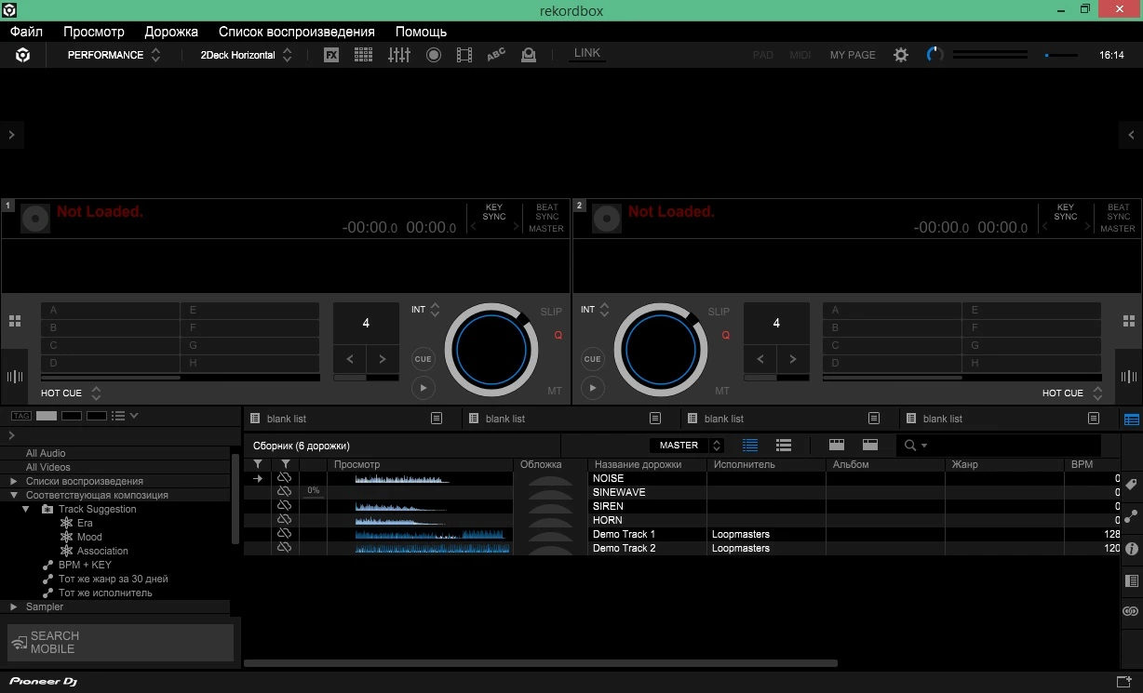Toggle the playlist palette icon
The width and height of the screenshot is (1143, 693).
1132,420
